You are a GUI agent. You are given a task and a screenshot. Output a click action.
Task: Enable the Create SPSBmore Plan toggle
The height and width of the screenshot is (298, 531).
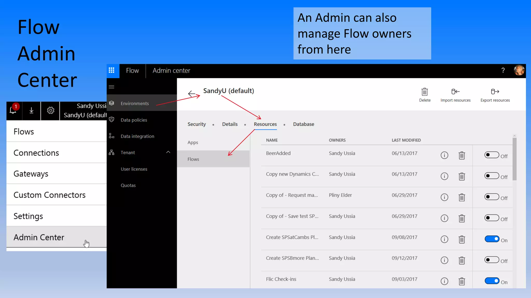tap(492, 260)
